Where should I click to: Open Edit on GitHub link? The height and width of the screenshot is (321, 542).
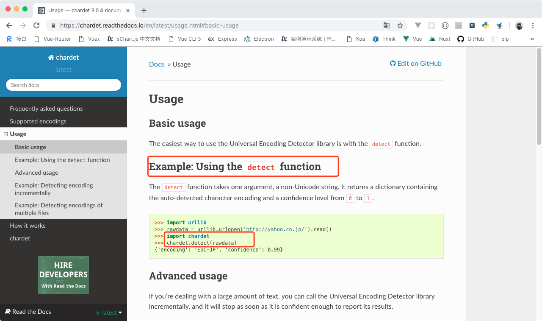pos(416,64)
